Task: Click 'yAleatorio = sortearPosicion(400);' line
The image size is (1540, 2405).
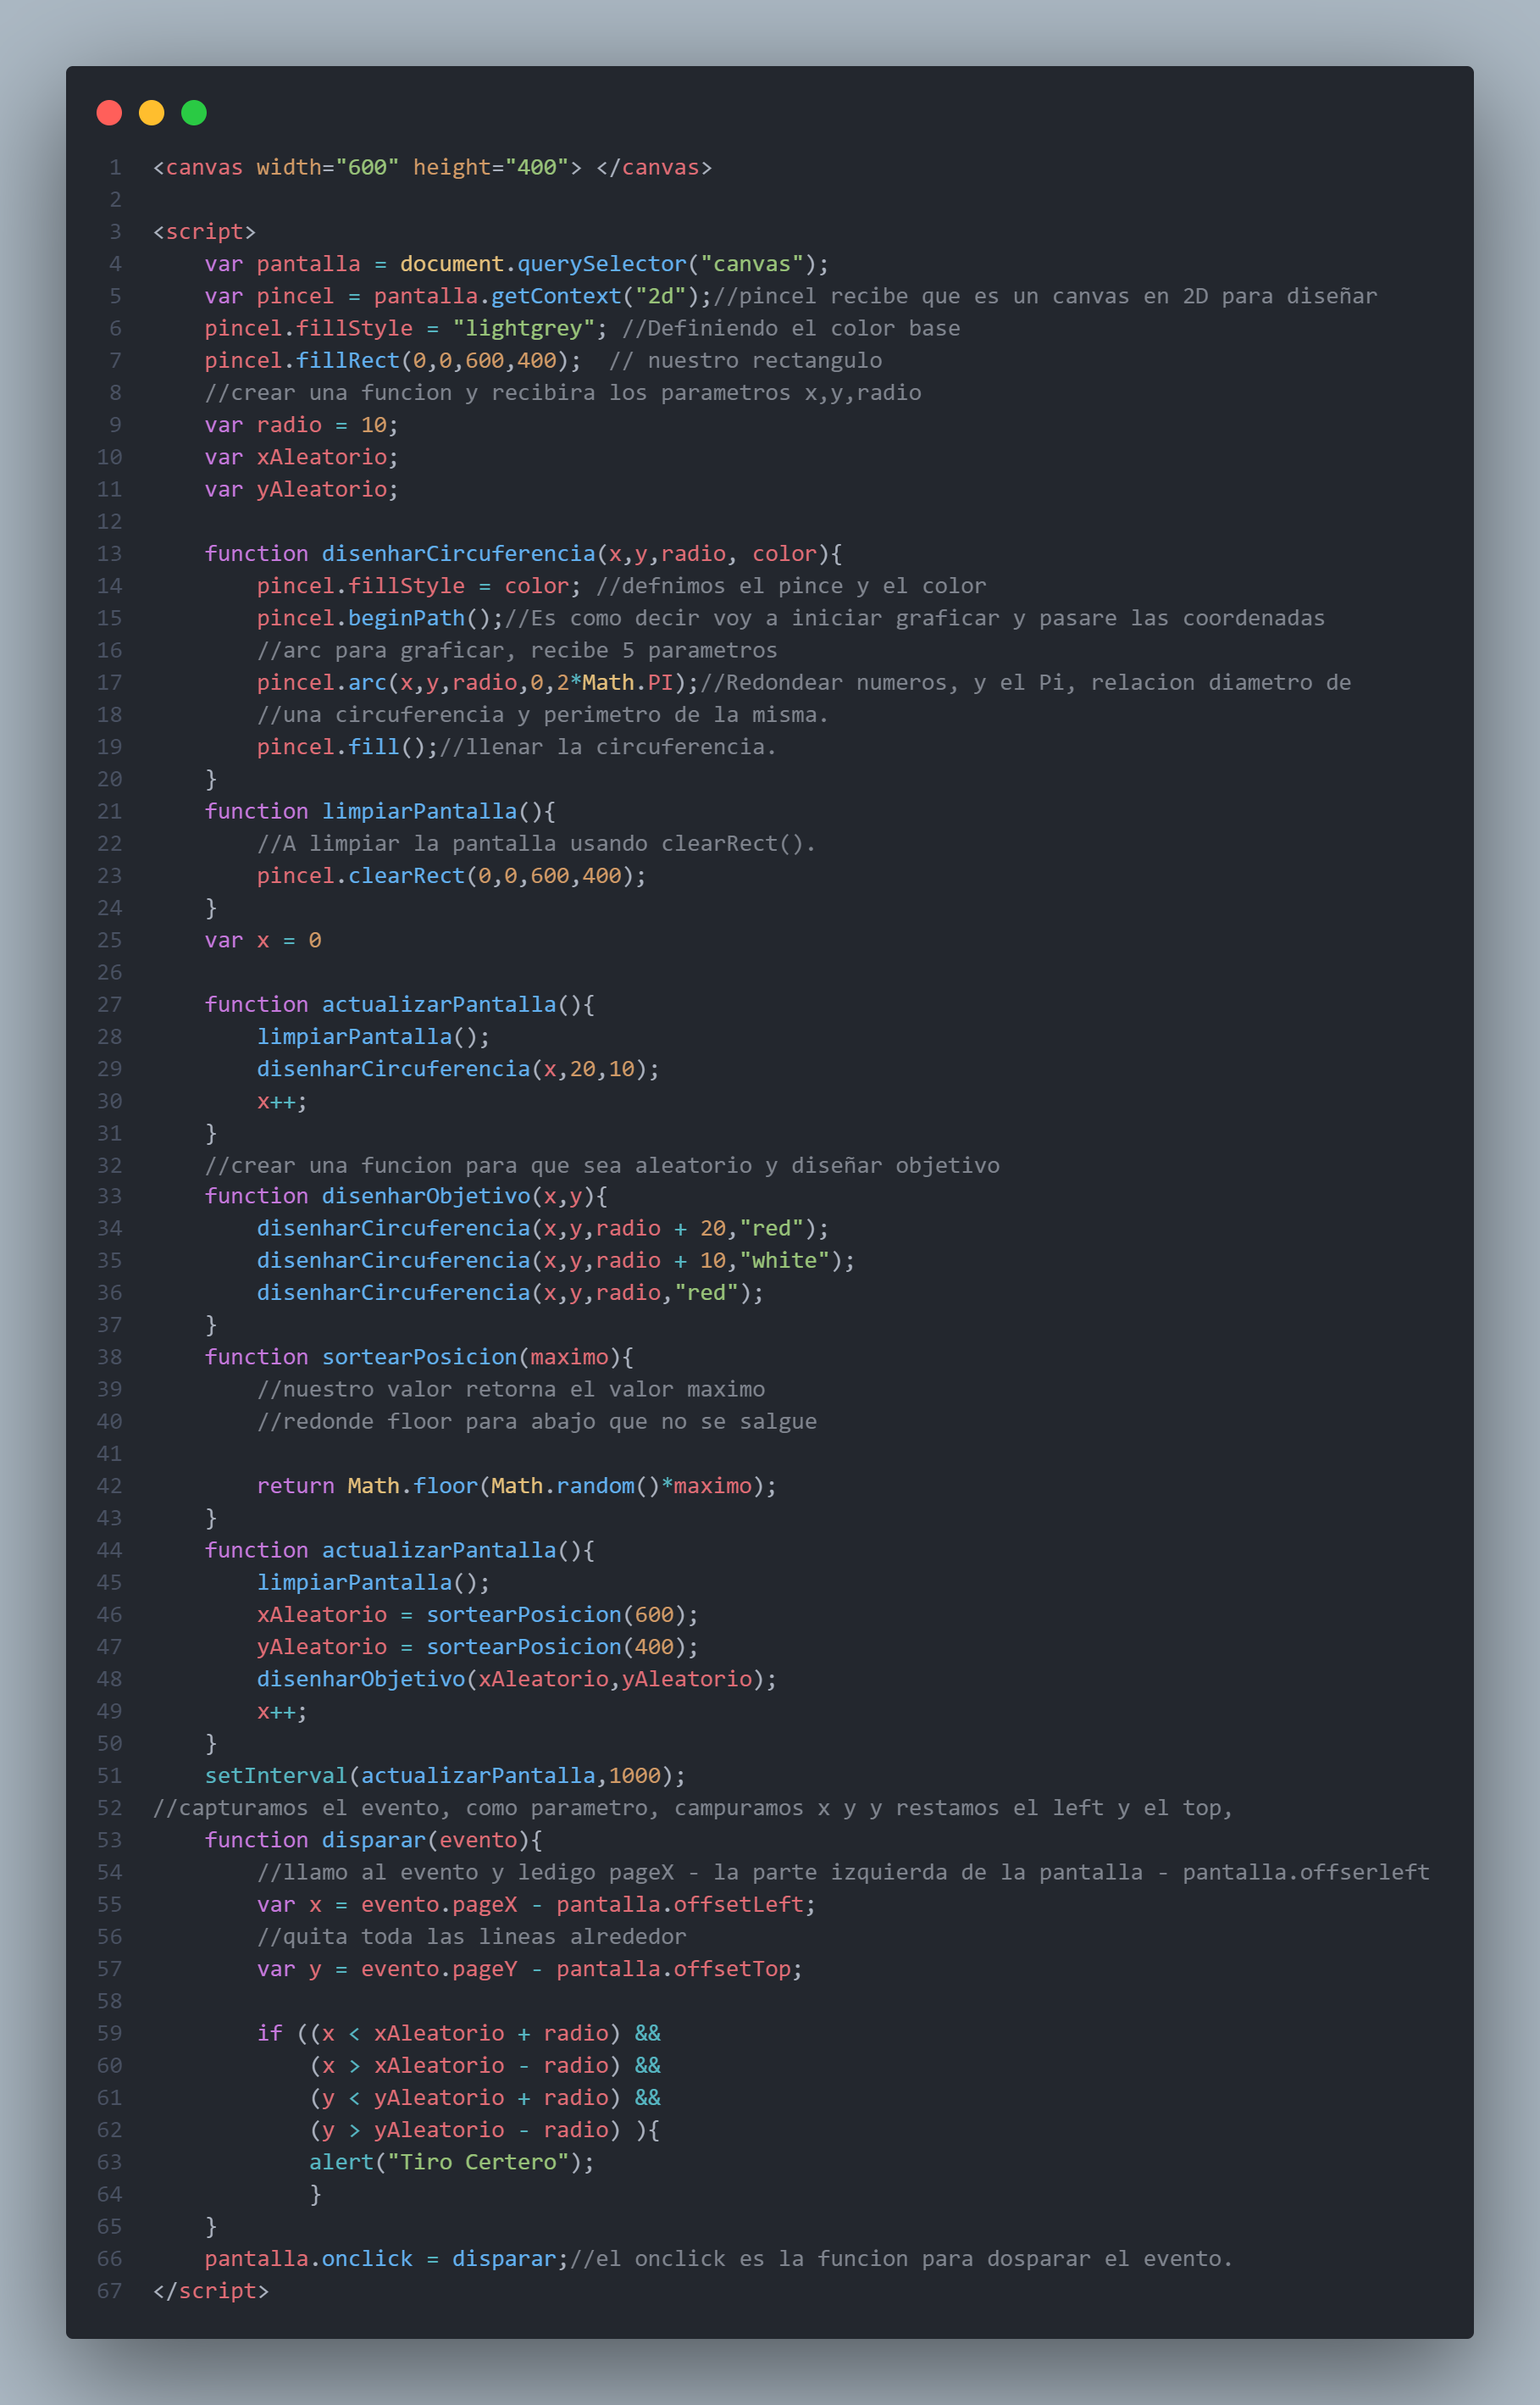Action: [x=477, y=1646]
